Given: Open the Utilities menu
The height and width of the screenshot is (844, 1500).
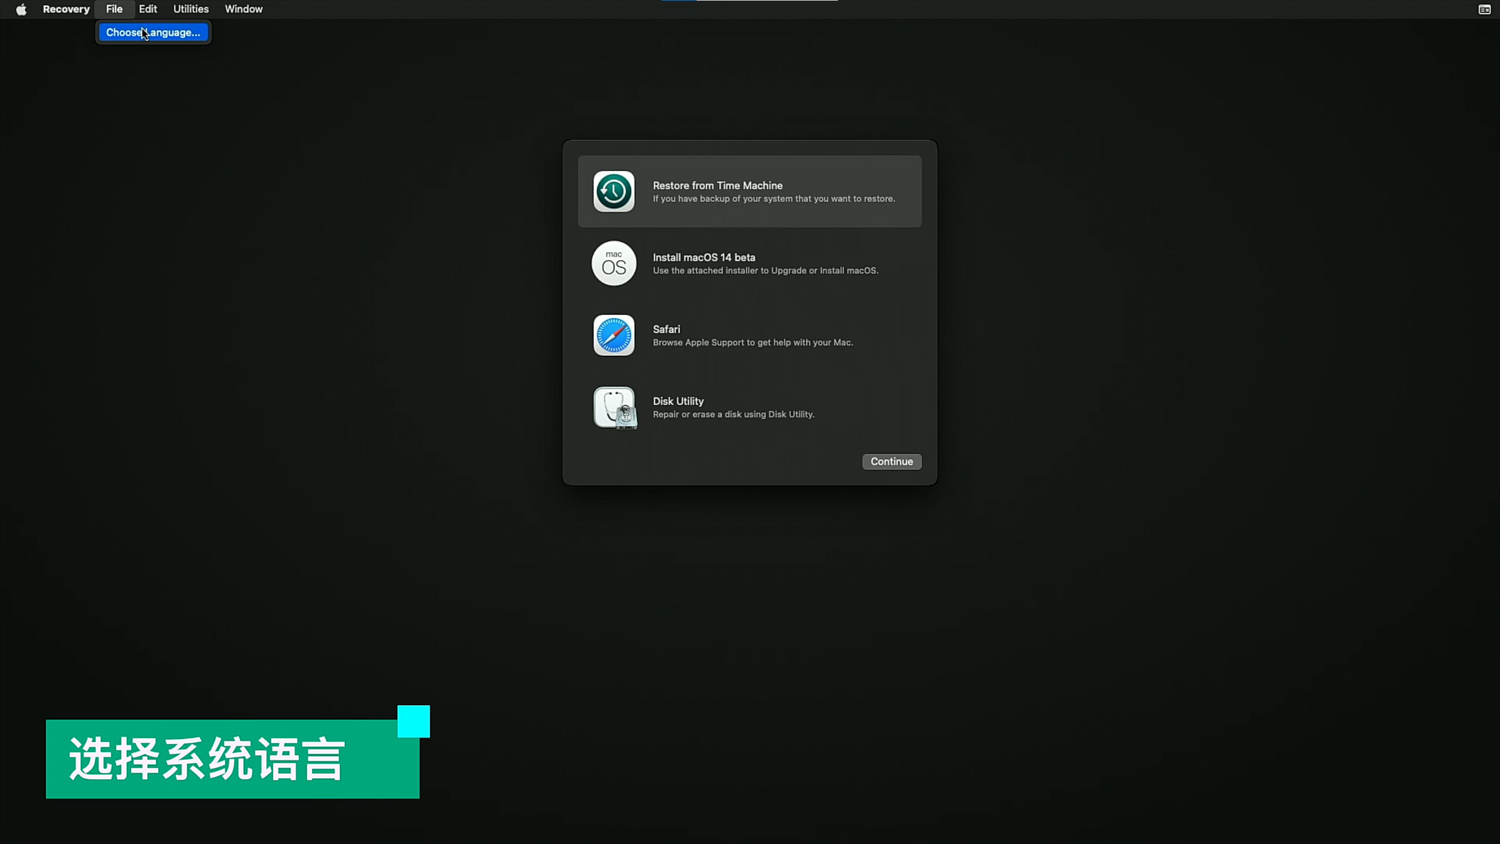Looking at the screenshot, I should (x=190, y=9).
